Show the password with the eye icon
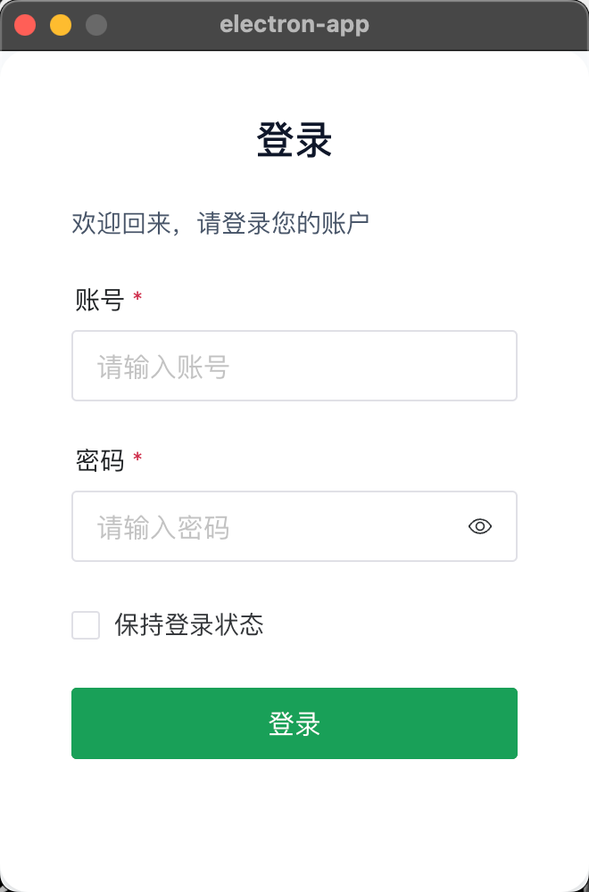This screenshot has height=892, width=589. click(479, 526)
